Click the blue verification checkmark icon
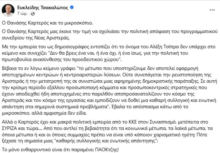 pyautogui.click(x=72, y=7)
